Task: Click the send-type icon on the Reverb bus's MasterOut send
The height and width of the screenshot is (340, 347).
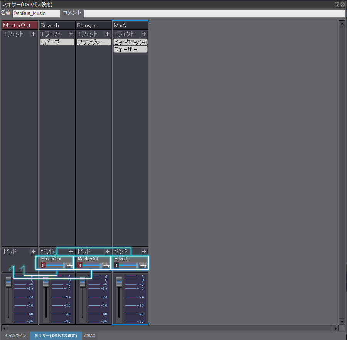Action: tap(69, 266)
